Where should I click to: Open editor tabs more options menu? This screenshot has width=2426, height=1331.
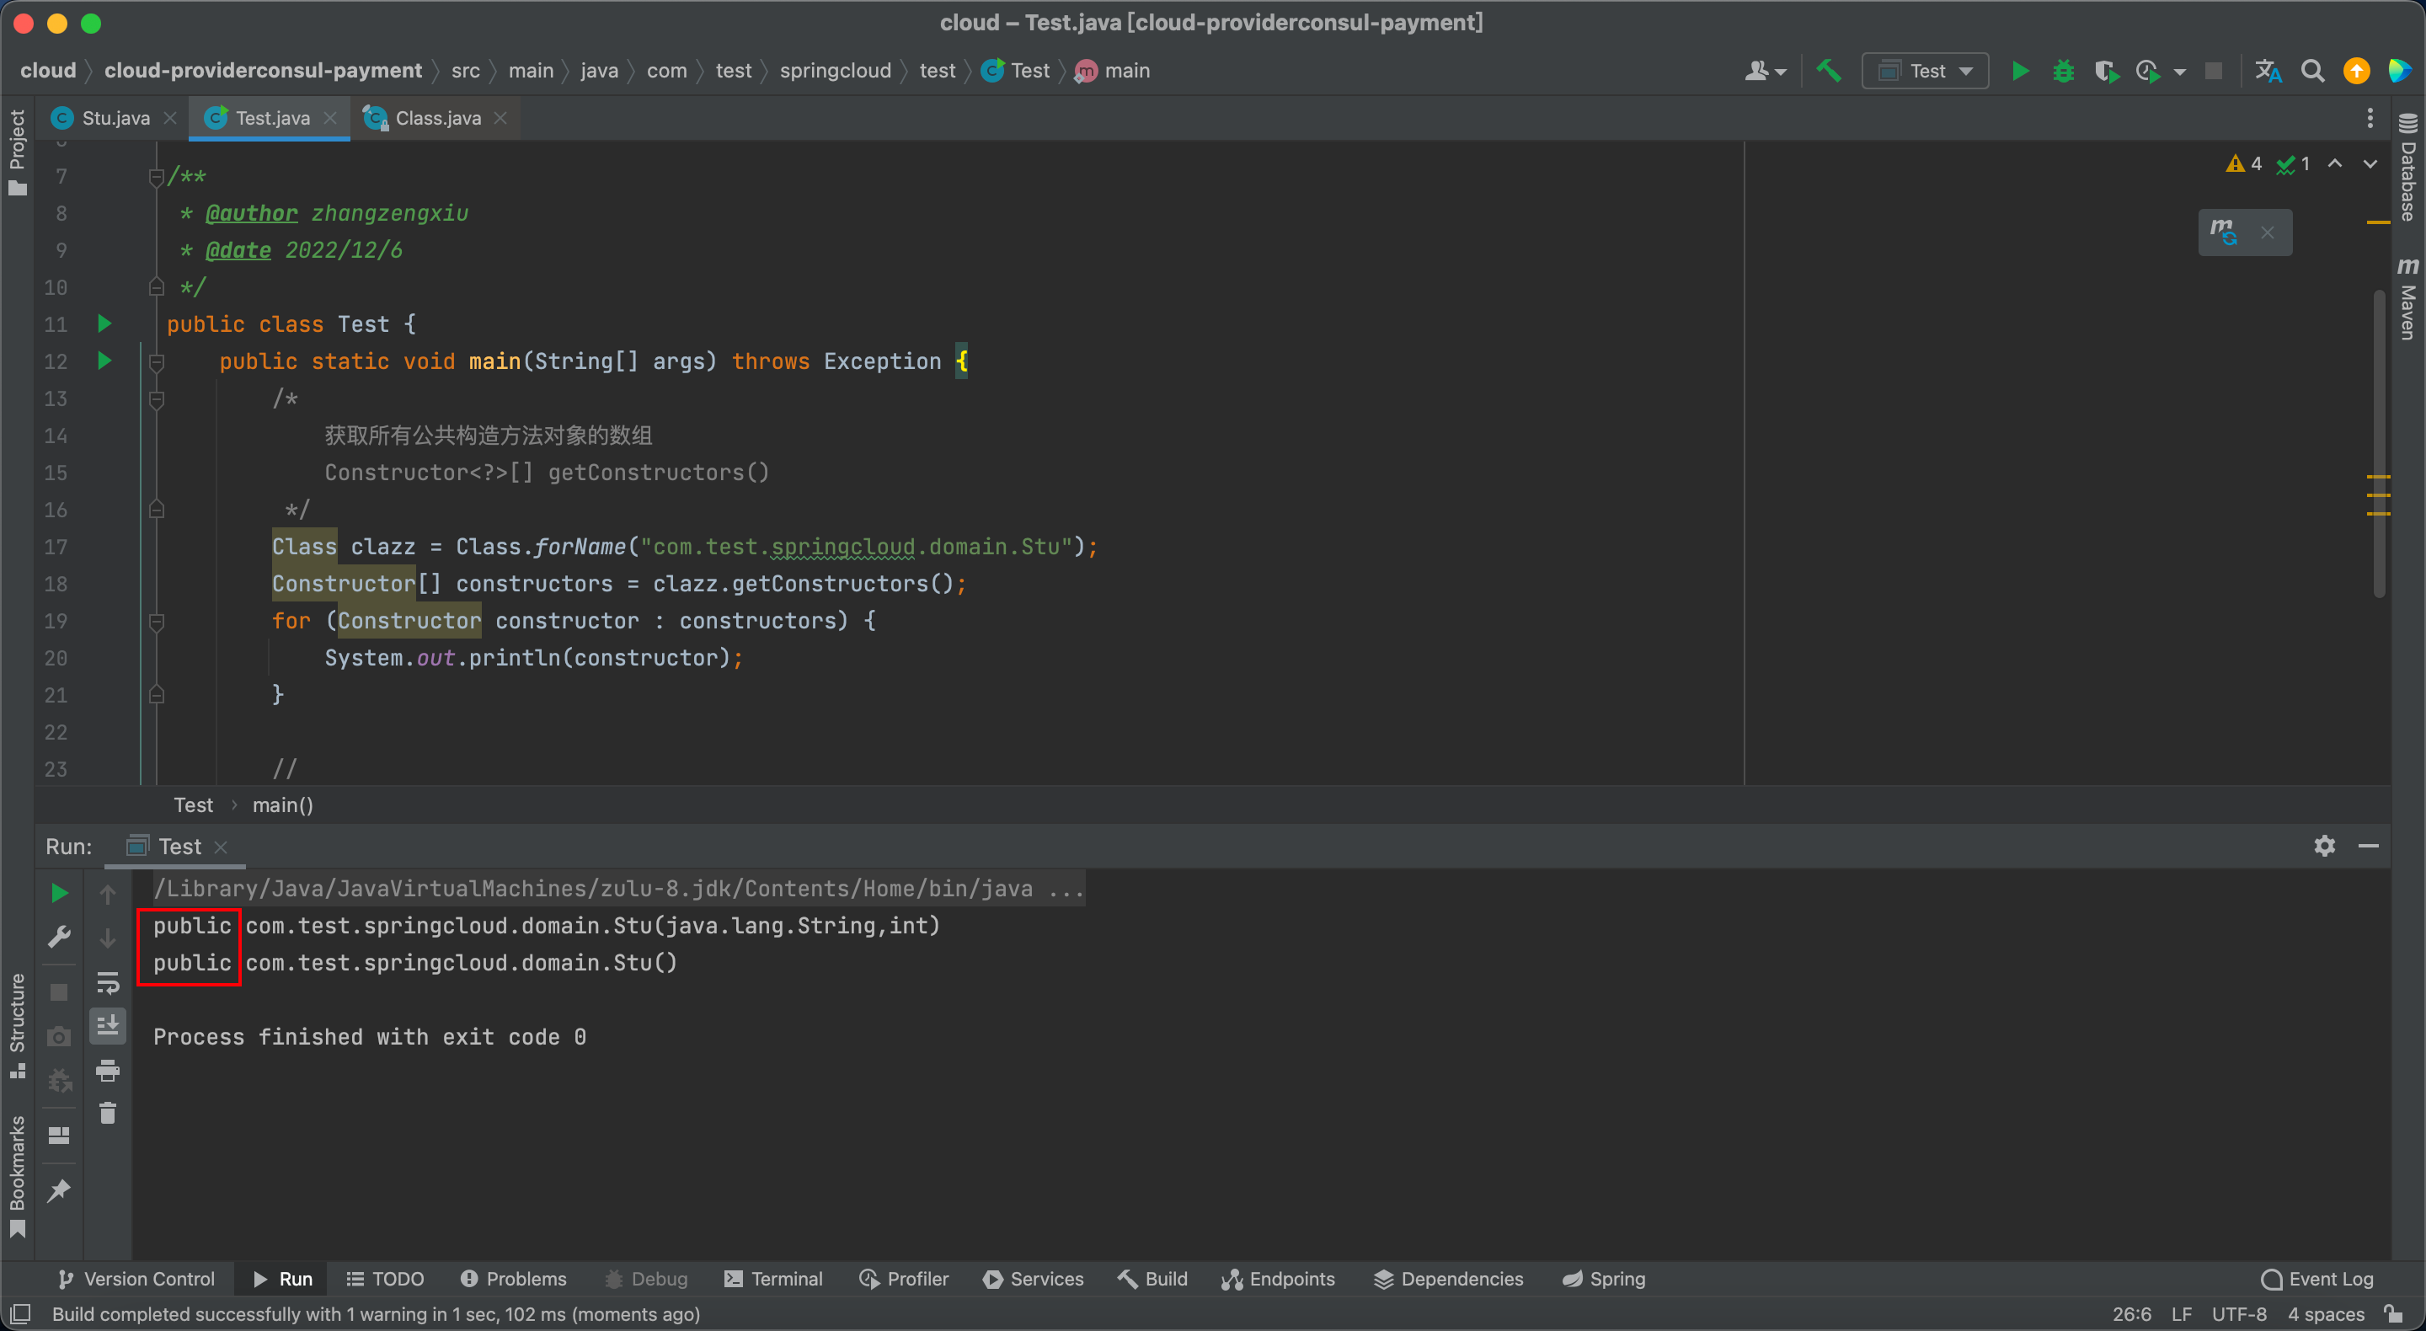click(x=2370, y=118)
